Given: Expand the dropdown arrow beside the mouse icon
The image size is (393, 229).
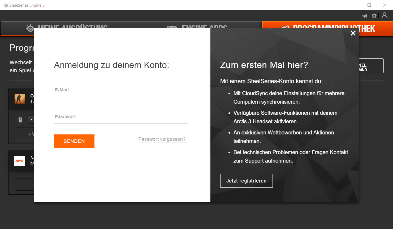Looking at the screenshot, I should click(31, 120).
